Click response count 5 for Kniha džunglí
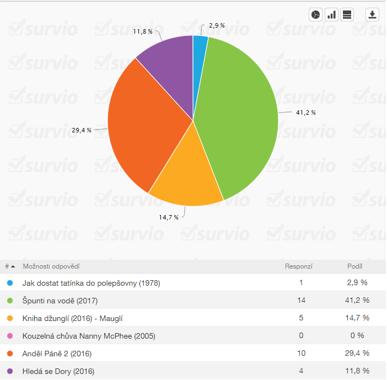This screenshot has height=380, width=387. click(301, 318)
